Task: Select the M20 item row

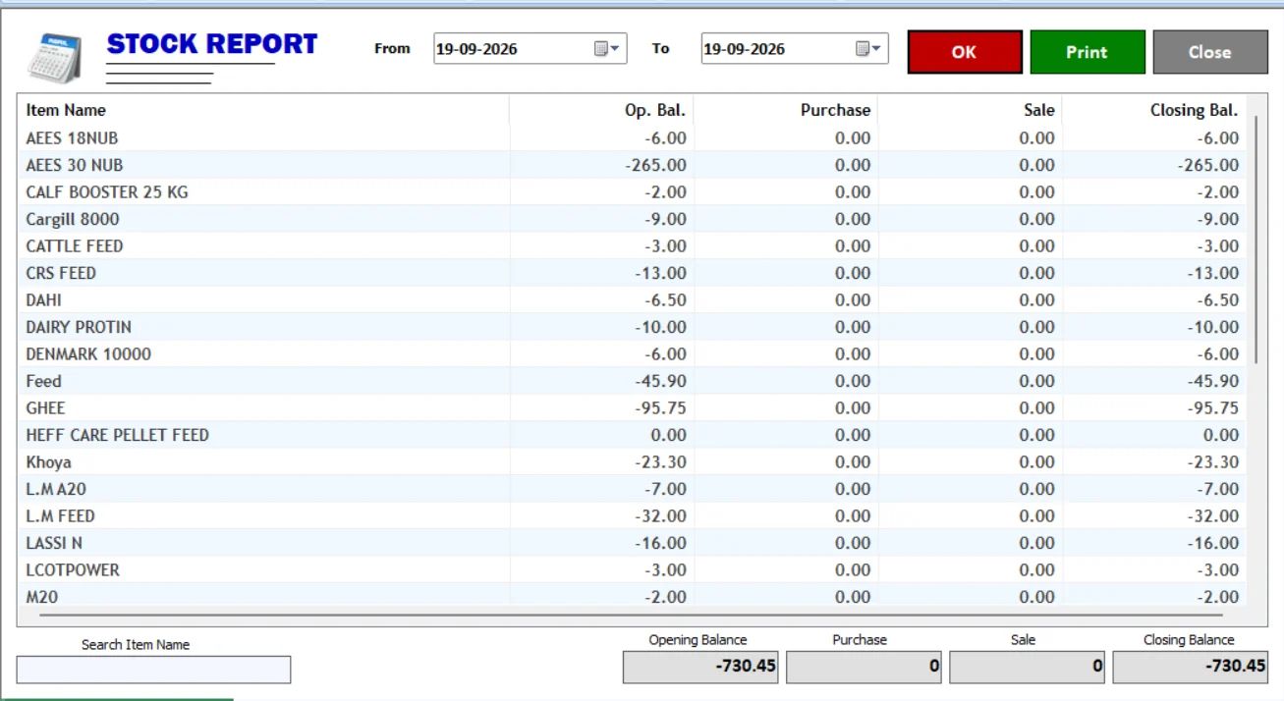Action: 632,597
